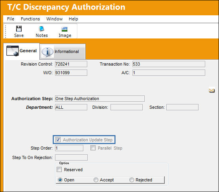Open the Notes toolbar icon
The image size is (219, 192).
pyautogui.click(x=42, y=29)
